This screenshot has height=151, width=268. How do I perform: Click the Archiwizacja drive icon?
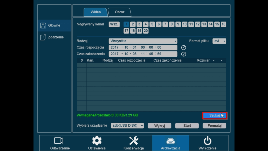pyautogui.click(x=170, y=141)
